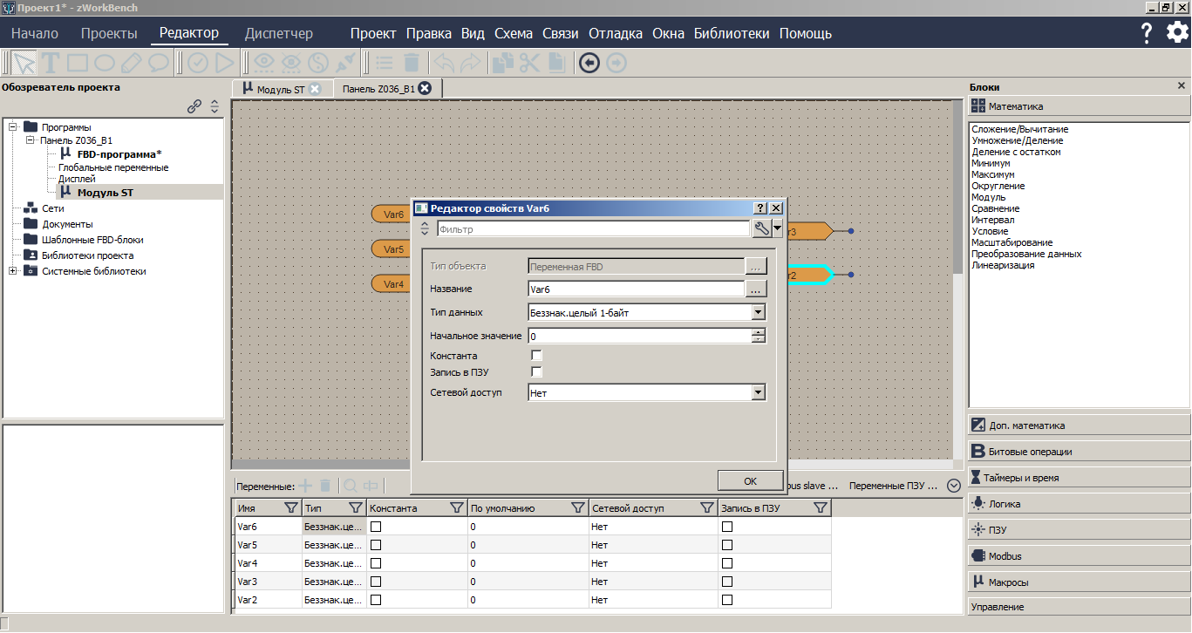Viewport: 1192px width, 633px height.
Task: Click the scissors Cut icon
Action: tap(530, 62)
